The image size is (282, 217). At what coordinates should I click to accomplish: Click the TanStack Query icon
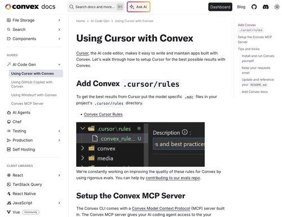click(8, 184)
